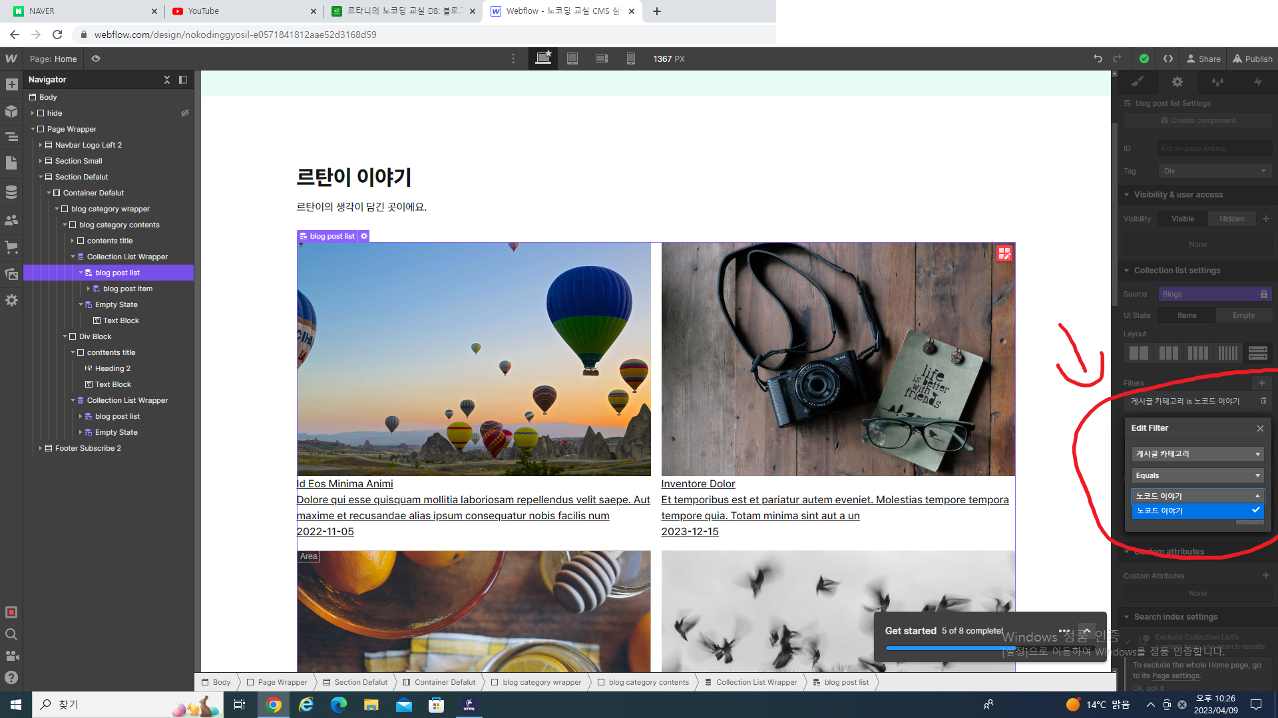
Task: Switch UI State to Items
Action: 1187,315
